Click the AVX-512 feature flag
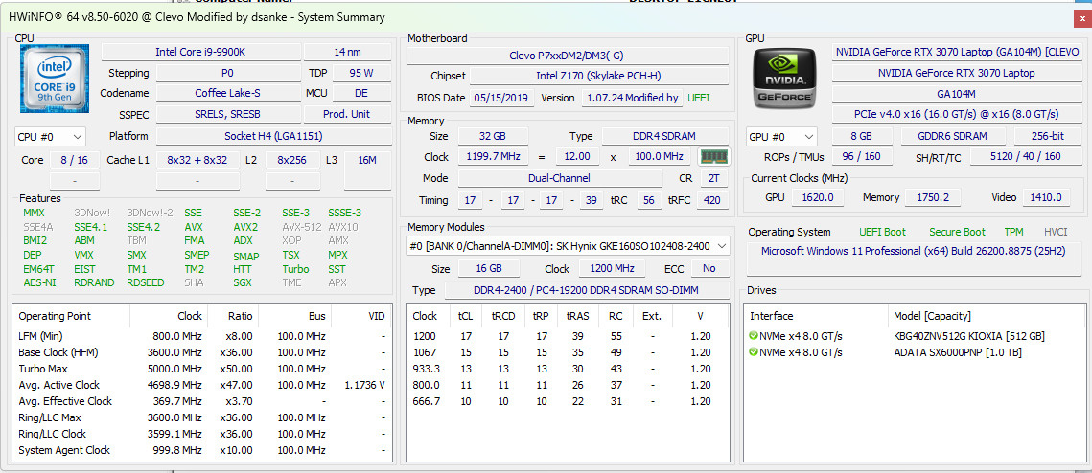 302,227
